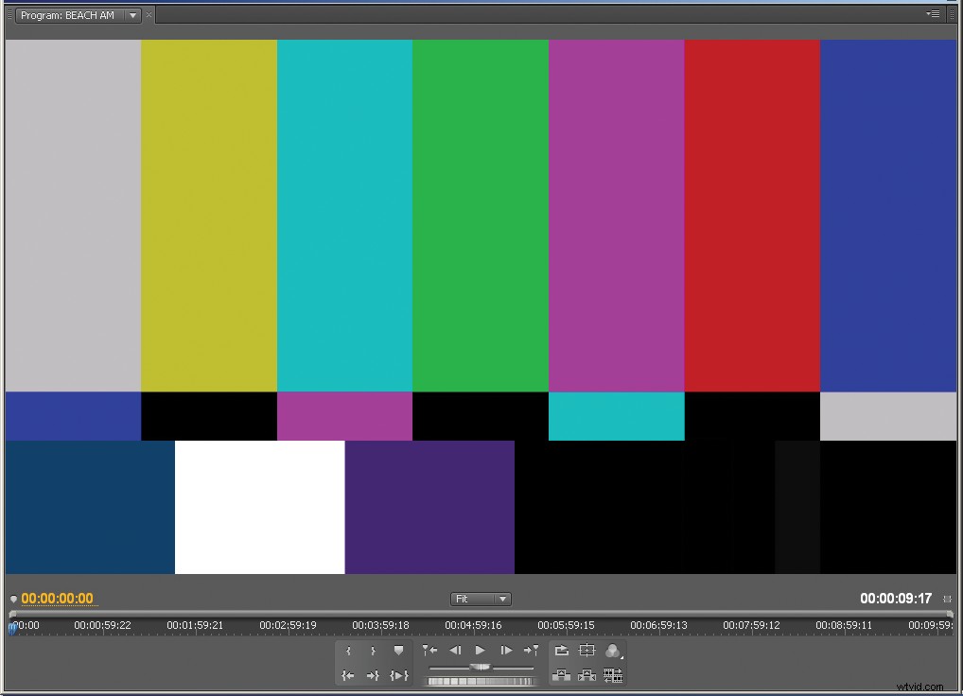
Task: Toggle Play/Pause in the Program monitor
Action: [481, 650]
